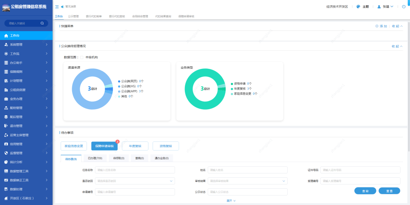Click the 办公助手 sidebar icon

click(x=6, y=63)
